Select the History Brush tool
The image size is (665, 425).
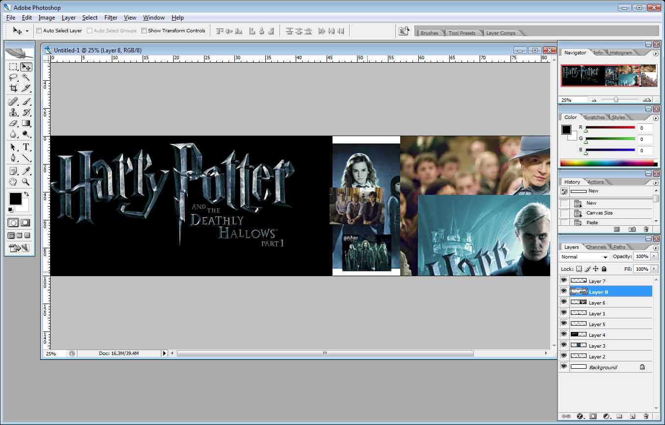pos(26,112)
